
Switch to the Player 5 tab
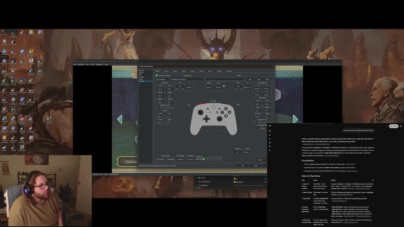pyautogui.click(x=193, y=71)
